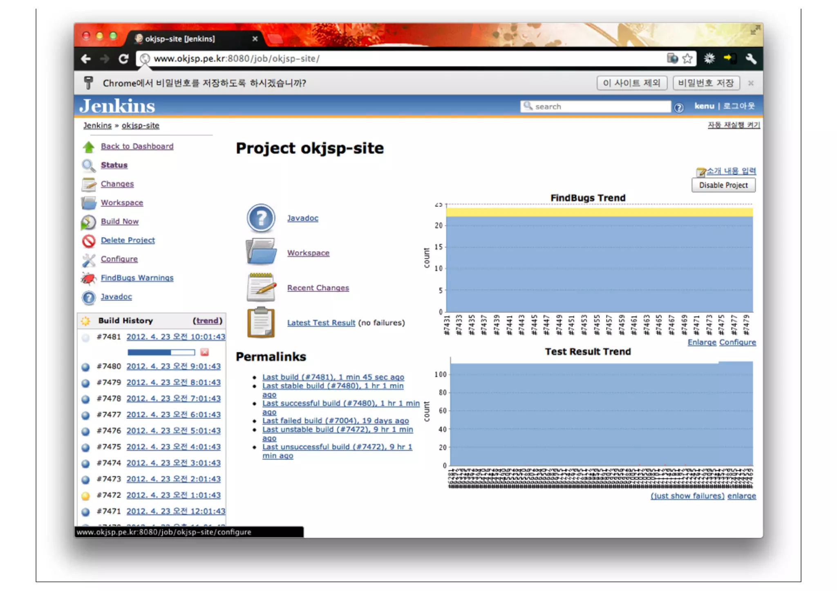
Task: Click the search help question mark icon
Action: [x=679, y=107]
